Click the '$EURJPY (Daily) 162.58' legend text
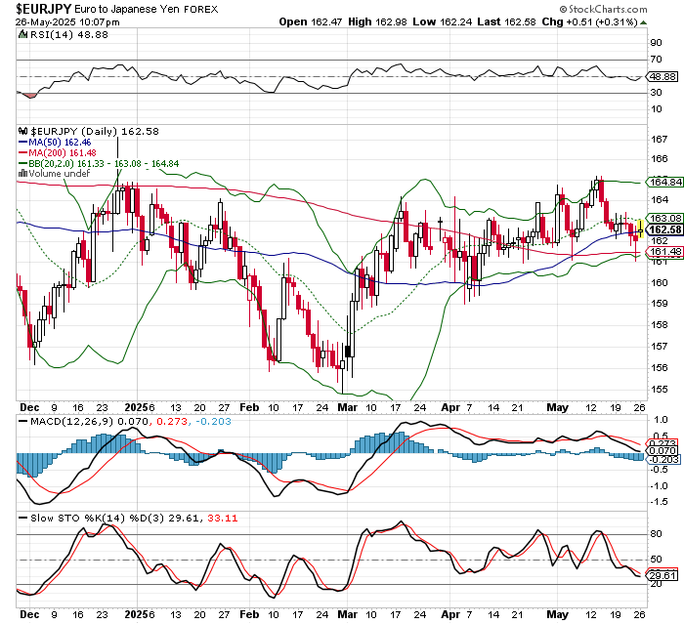 95,131
